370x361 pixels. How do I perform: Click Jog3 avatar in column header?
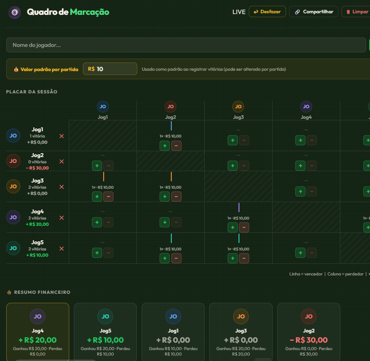tap(238, 107)
